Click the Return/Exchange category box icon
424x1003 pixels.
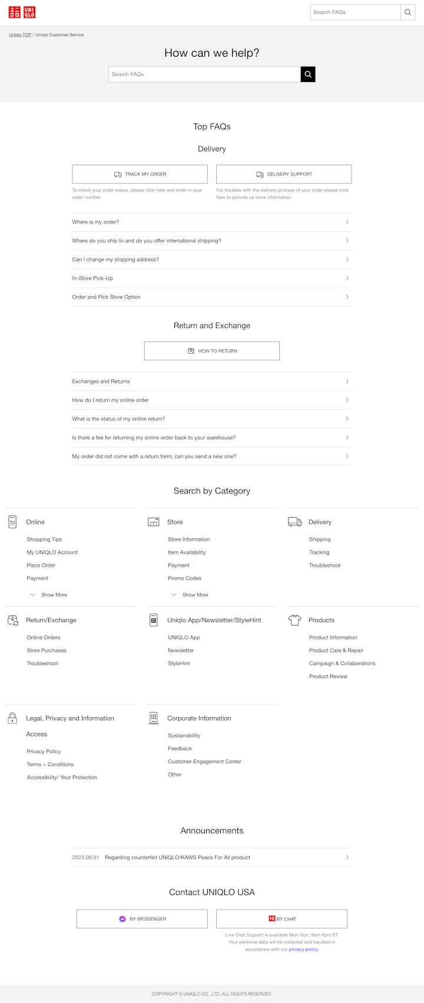tap(12, 620)
